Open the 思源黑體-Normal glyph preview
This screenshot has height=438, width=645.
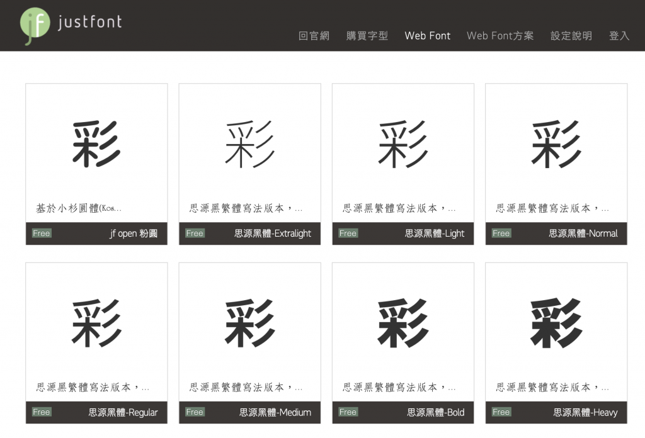coord(556,144)
